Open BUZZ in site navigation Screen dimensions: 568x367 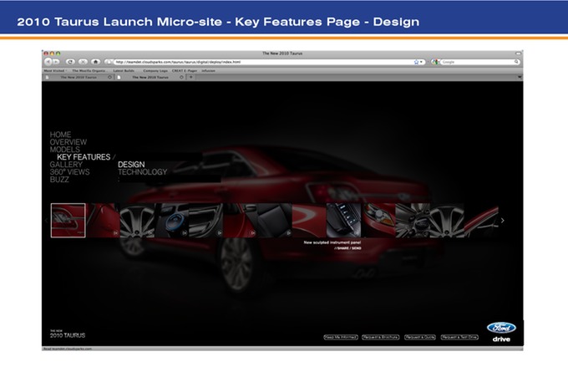[x=59, y=180]
